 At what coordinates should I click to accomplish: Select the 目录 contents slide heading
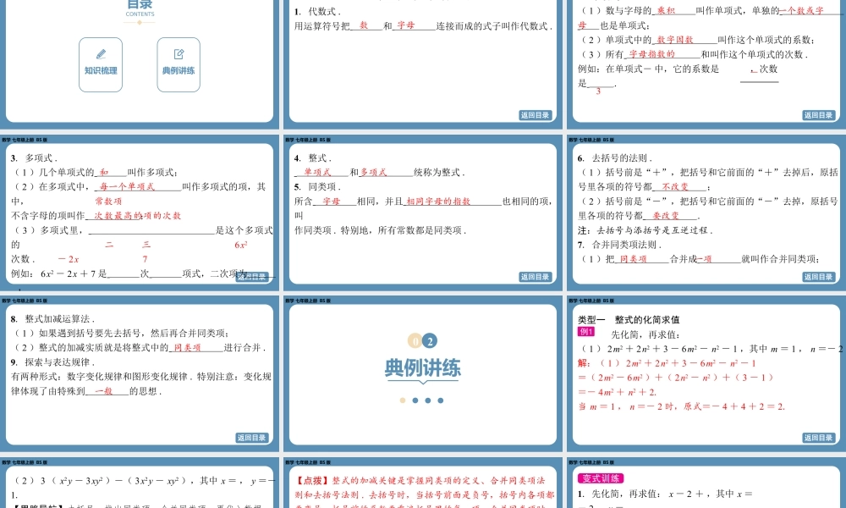tap(140, 5)
